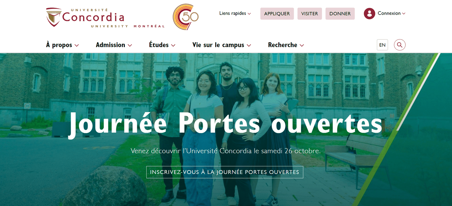Switch language with the EN button
Image resolution: width=452 pixels, height=206 pixels.
tap(382, 45)
